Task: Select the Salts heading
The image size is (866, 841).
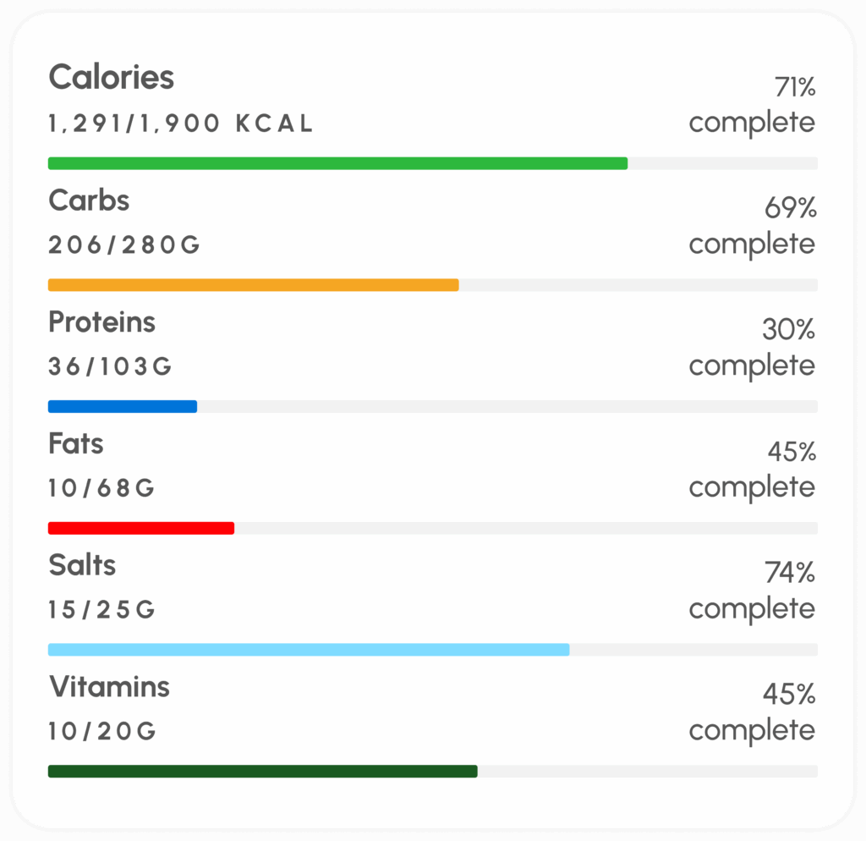Action: coord(82,565)
